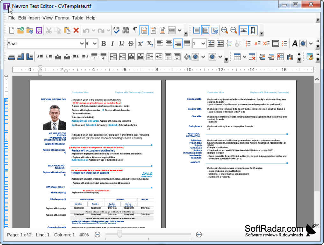The width and height of the screenshot is (324, 245).
Task: Apply subscript formatting
Action: point(150,44)
